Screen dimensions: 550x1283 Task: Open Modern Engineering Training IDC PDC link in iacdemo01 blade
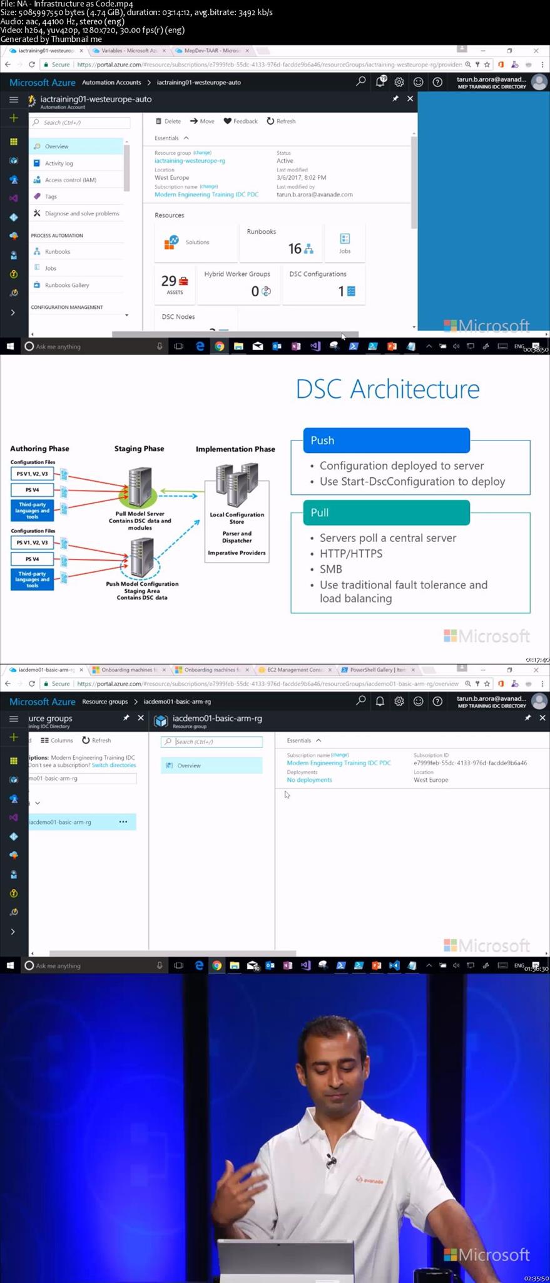pos(339,763)
